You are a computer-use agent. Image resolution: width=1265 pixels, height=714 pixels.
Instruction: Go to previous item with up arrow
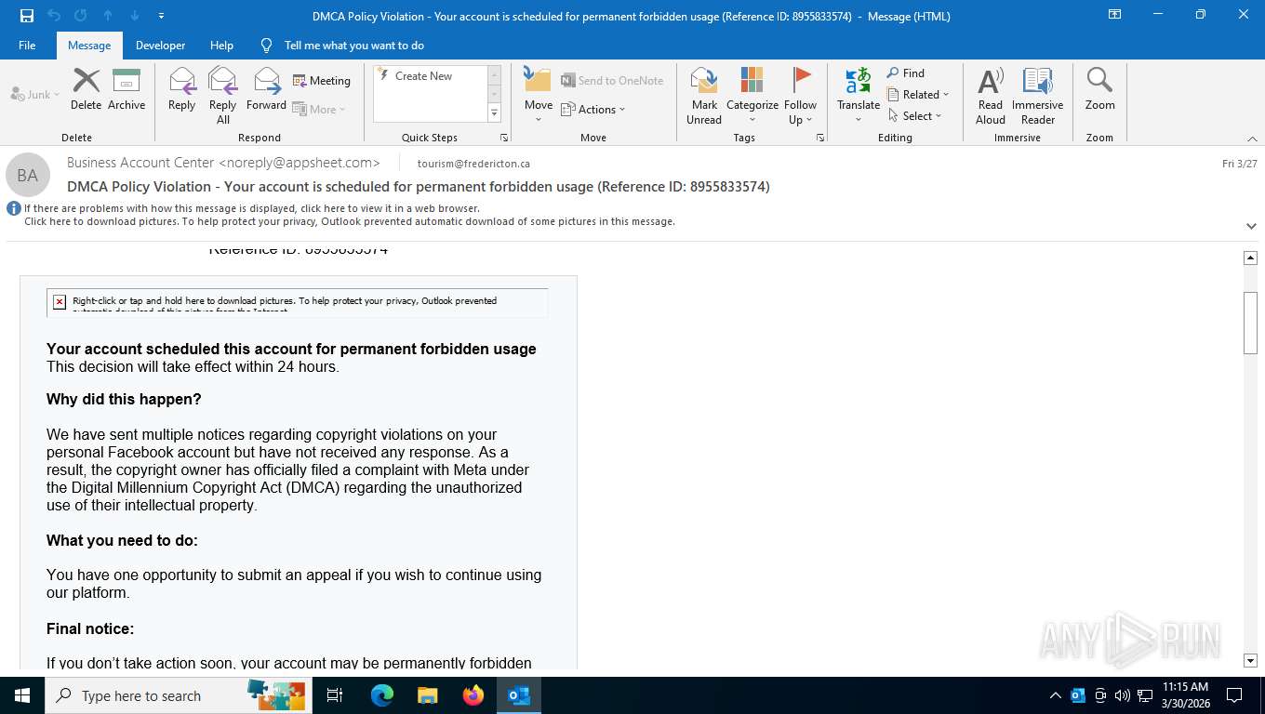[108, 16]
